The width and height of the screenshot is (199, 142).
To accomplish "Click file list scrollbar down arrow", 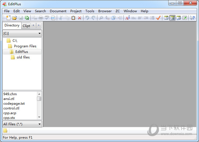I will click(x=39, y=117).
